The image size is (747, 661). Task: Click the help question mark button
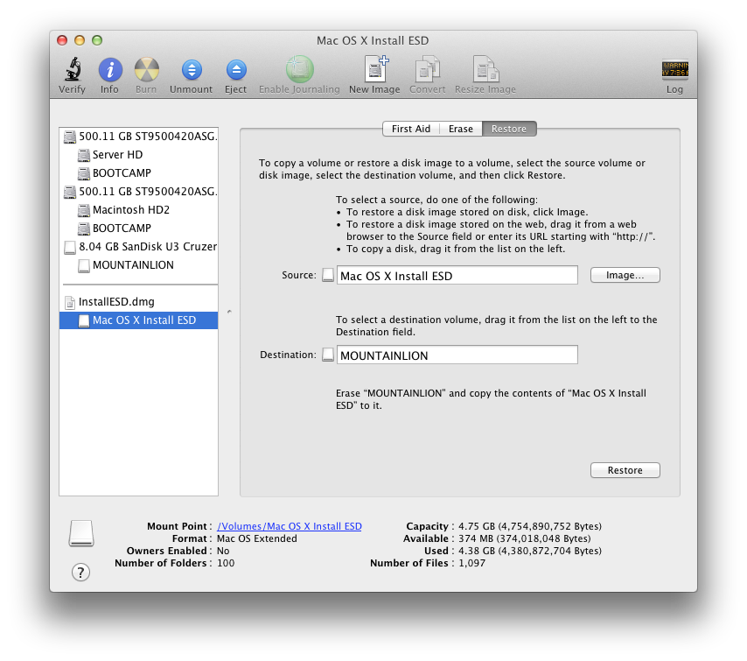[x=80, y=573]
